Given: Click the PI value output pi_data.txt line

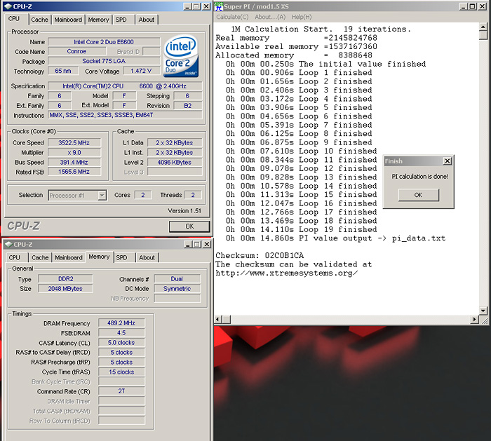Looking at the screenshot, I should tap(335, 238).
